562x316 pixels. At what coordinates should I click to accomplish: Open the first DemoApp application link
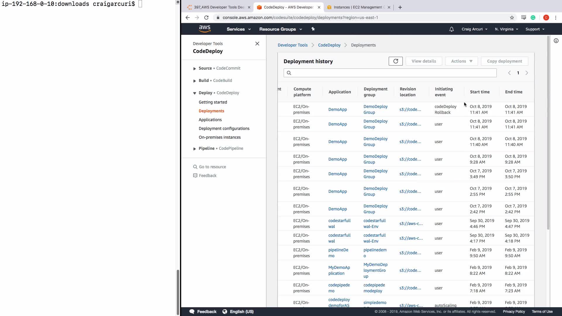pyautogui.click(x=337, y=109)
